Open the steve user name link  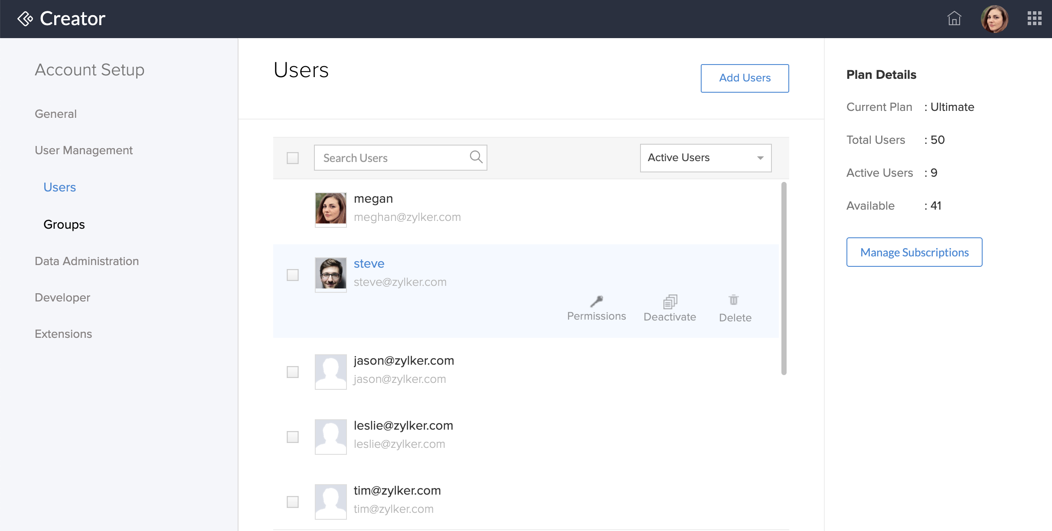point(369,264)
